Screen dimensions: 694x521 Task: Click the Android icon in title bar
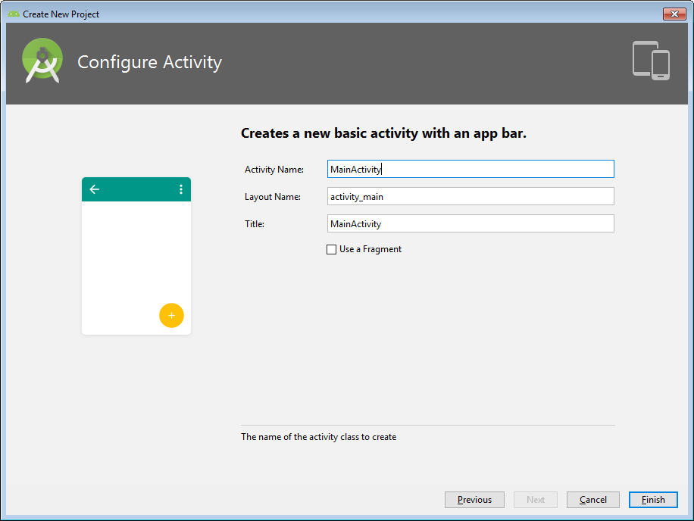click(13, 14)
